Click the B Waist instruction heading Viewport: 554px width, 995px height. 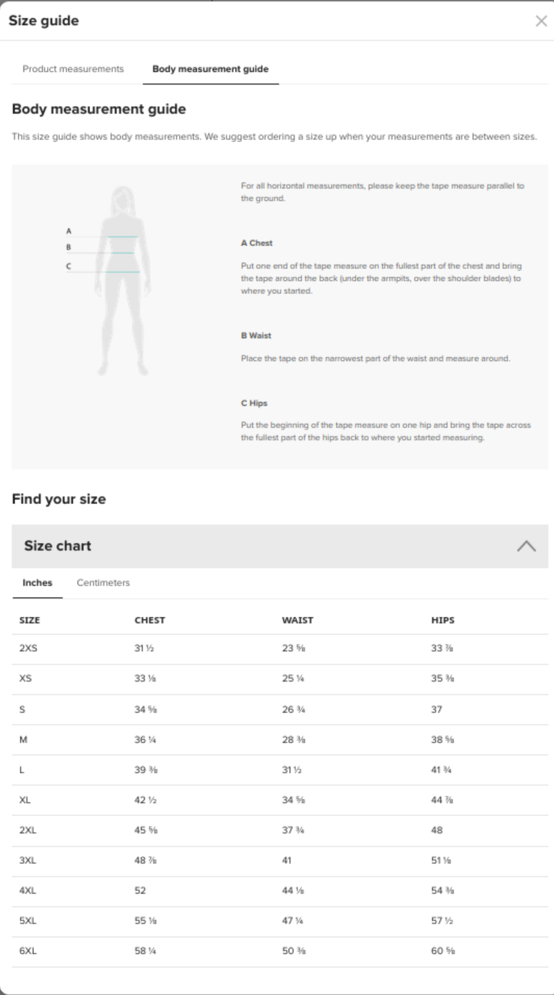pos(256,336)
